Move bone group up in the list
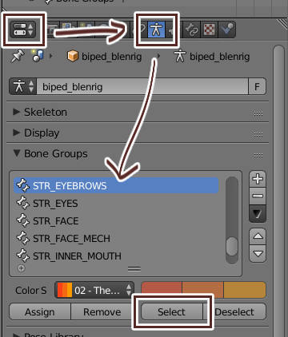 pos(258,236)
